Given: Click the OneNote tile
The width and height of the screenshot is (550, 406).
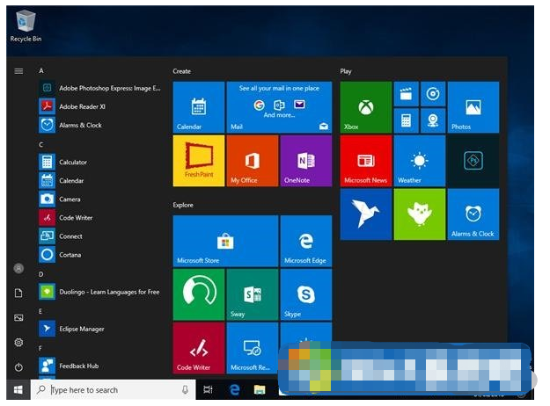Looking at the screenshot, I should click(305, 161).
